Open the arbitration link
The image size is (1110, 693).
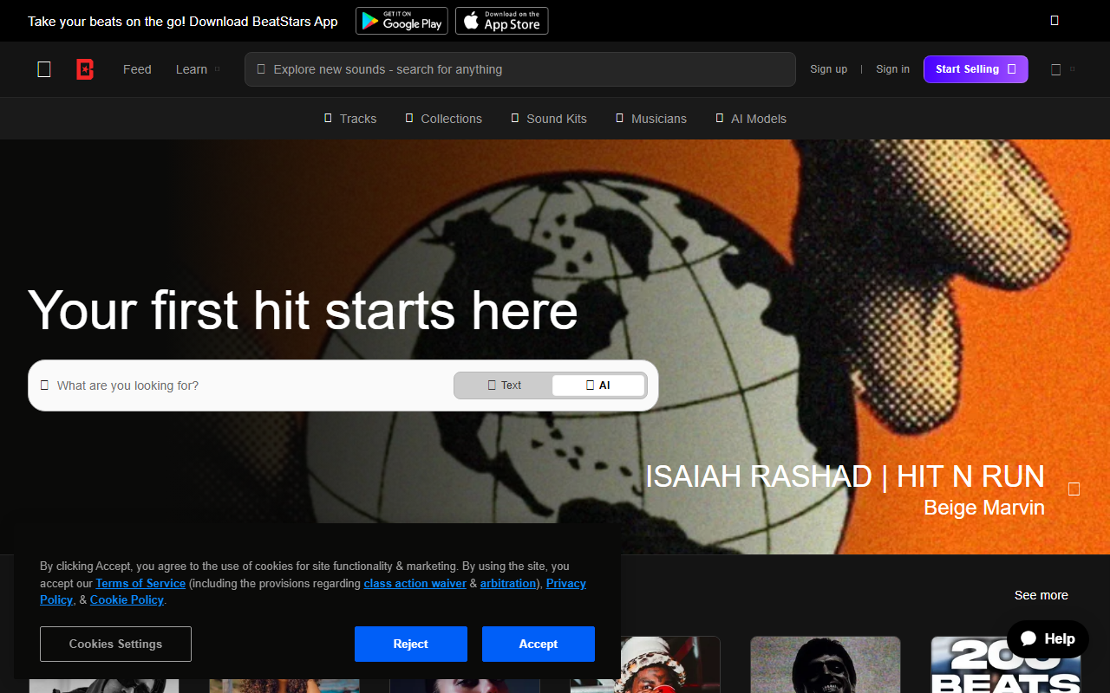pyautogui.click(x=508, y=584)
